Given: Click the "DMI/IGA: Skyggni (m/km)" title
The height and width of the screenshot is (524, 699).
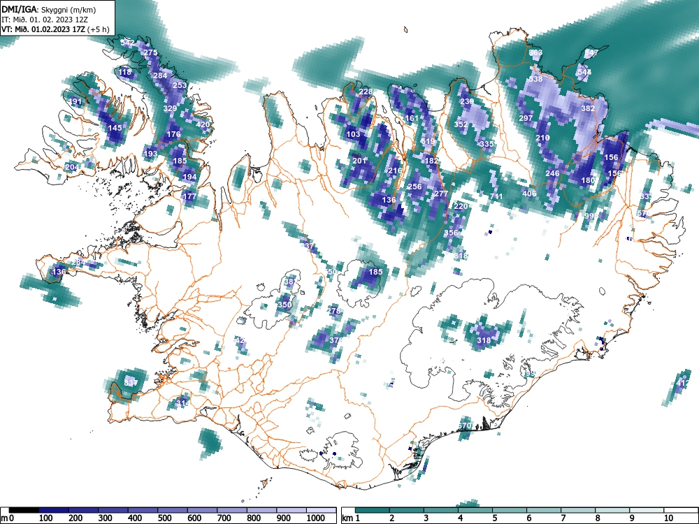Looking at the screenshot, I should point(49,10).
